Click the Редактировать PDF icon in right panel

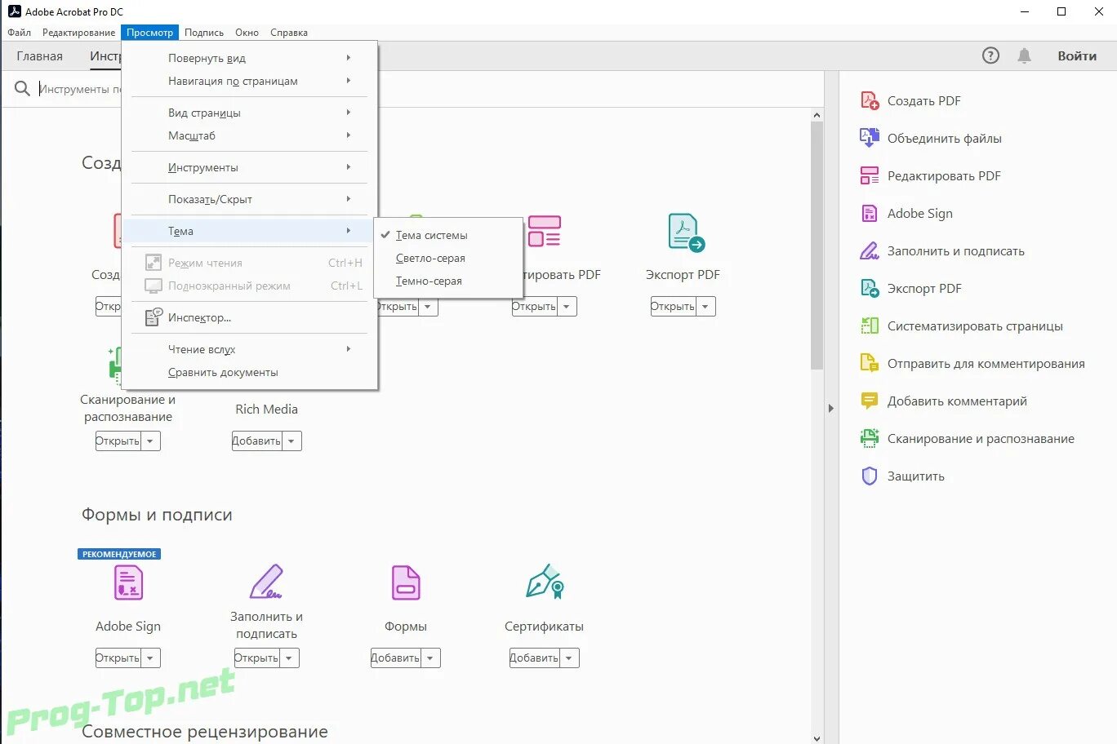point(870,175)
